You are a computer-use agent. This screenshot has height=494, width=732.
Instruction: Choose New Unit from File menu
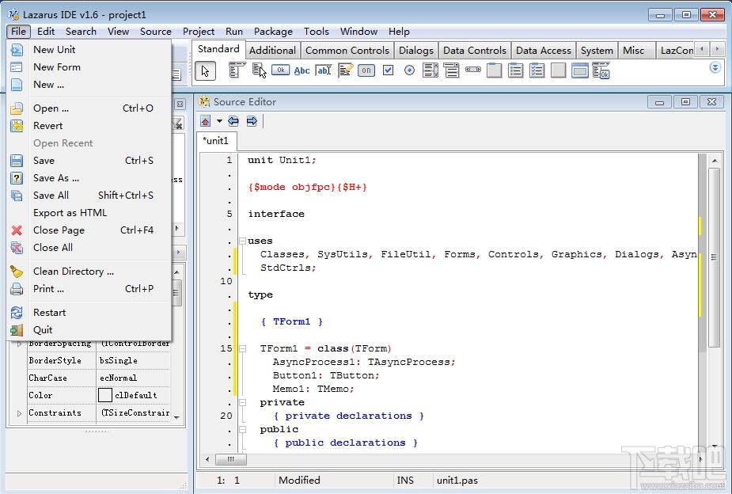pyautogui.click(x=89, y=50)
